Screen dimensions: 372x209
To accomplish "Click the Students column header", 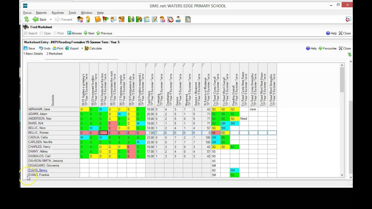I will pos(54,85).
